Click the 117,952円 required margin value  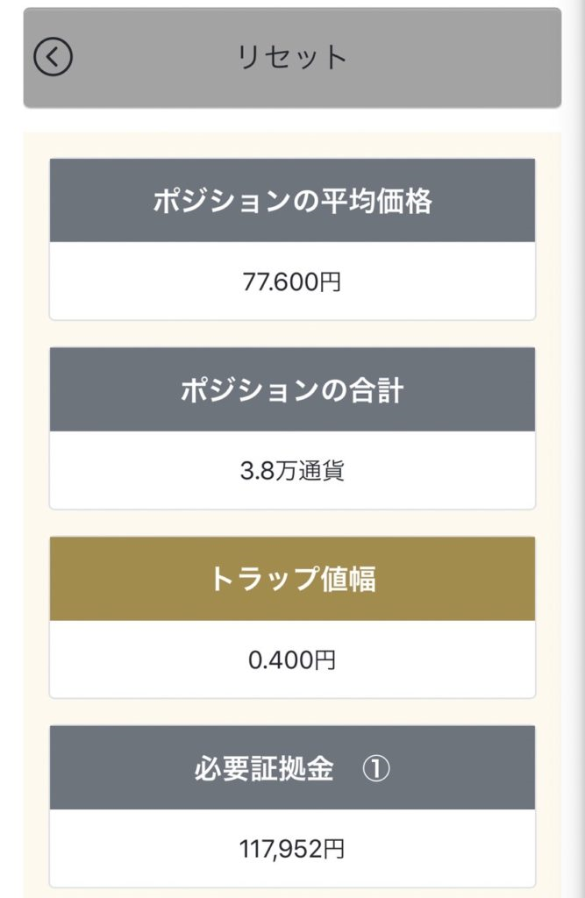click(292, 848)
